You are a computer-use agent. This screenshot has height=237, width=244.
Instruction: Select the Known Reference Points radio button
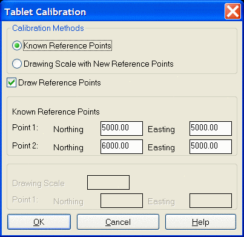(x=17, y=45)
